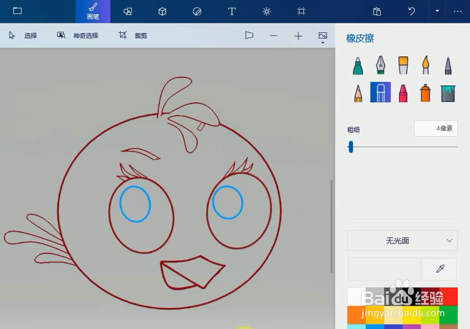Viewport: 470px width, 329px height.
Task: Switch to the 画笔 brushes tab
Action: click(93, 12)
